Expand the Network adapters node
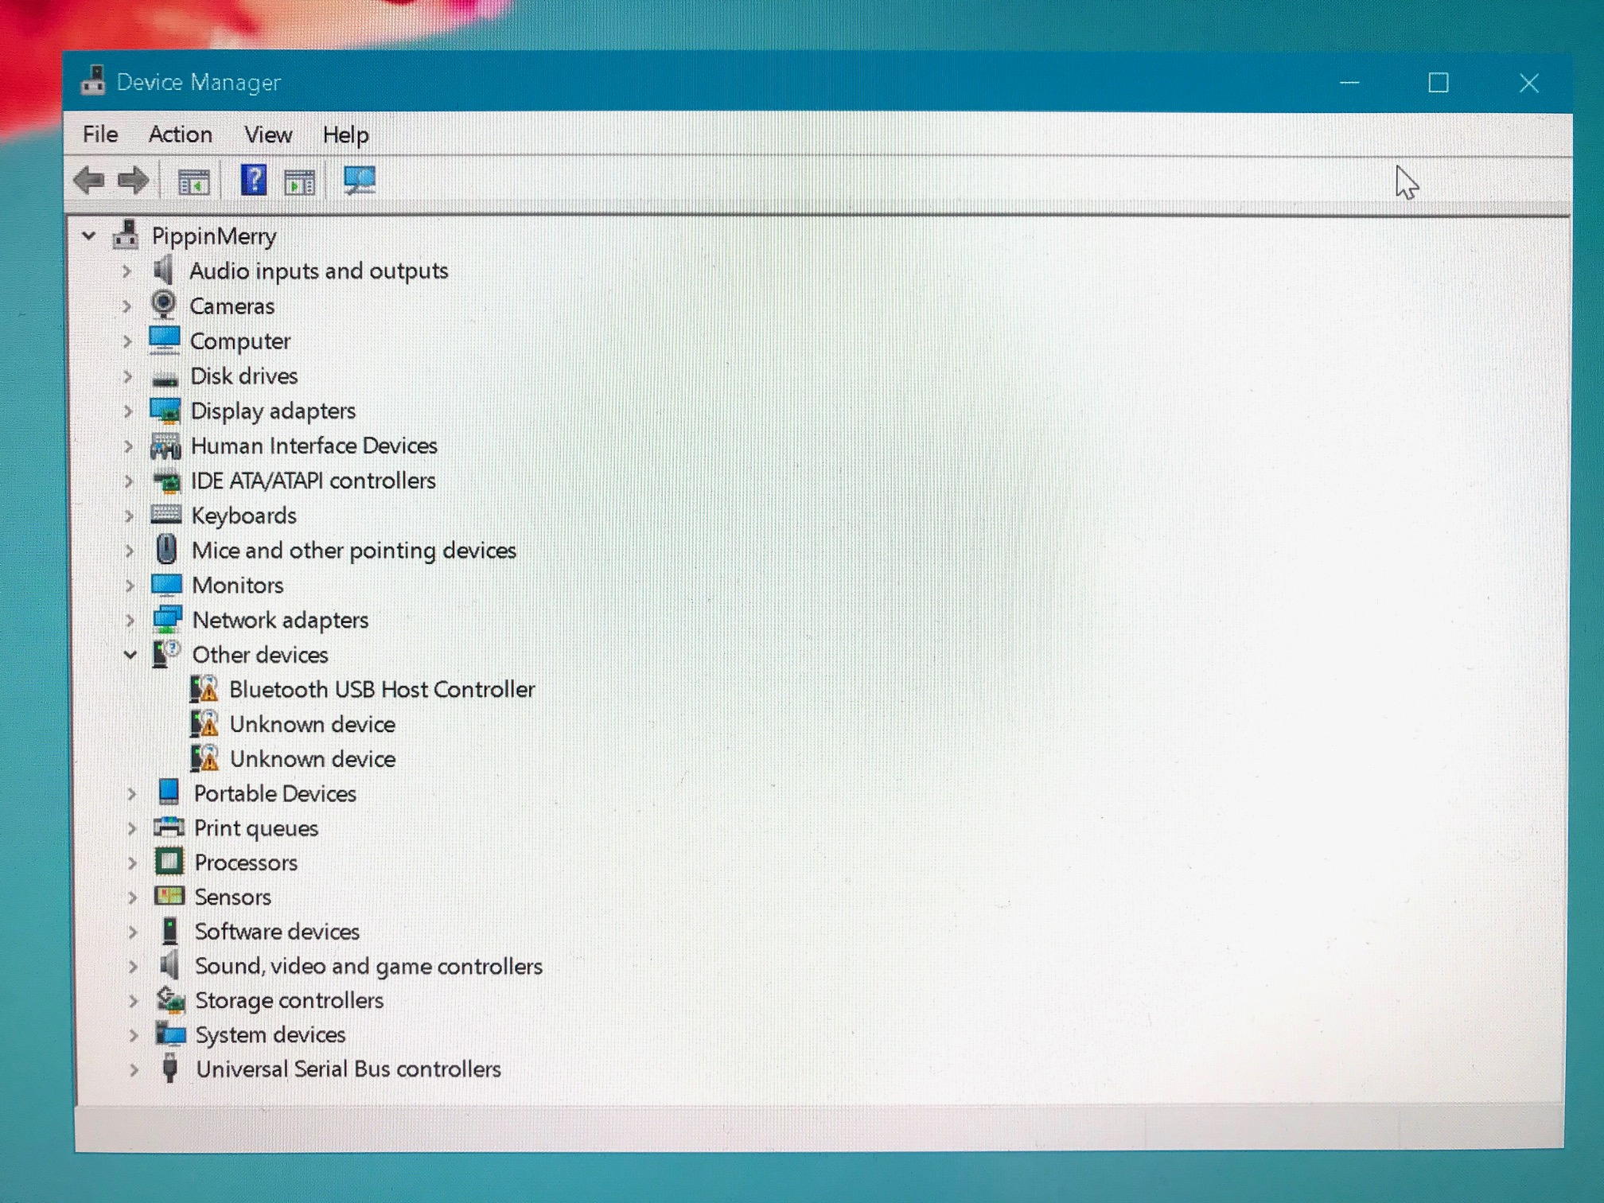The height and width of the screenshot is (1203, 1604). click(x=130, y=620)
